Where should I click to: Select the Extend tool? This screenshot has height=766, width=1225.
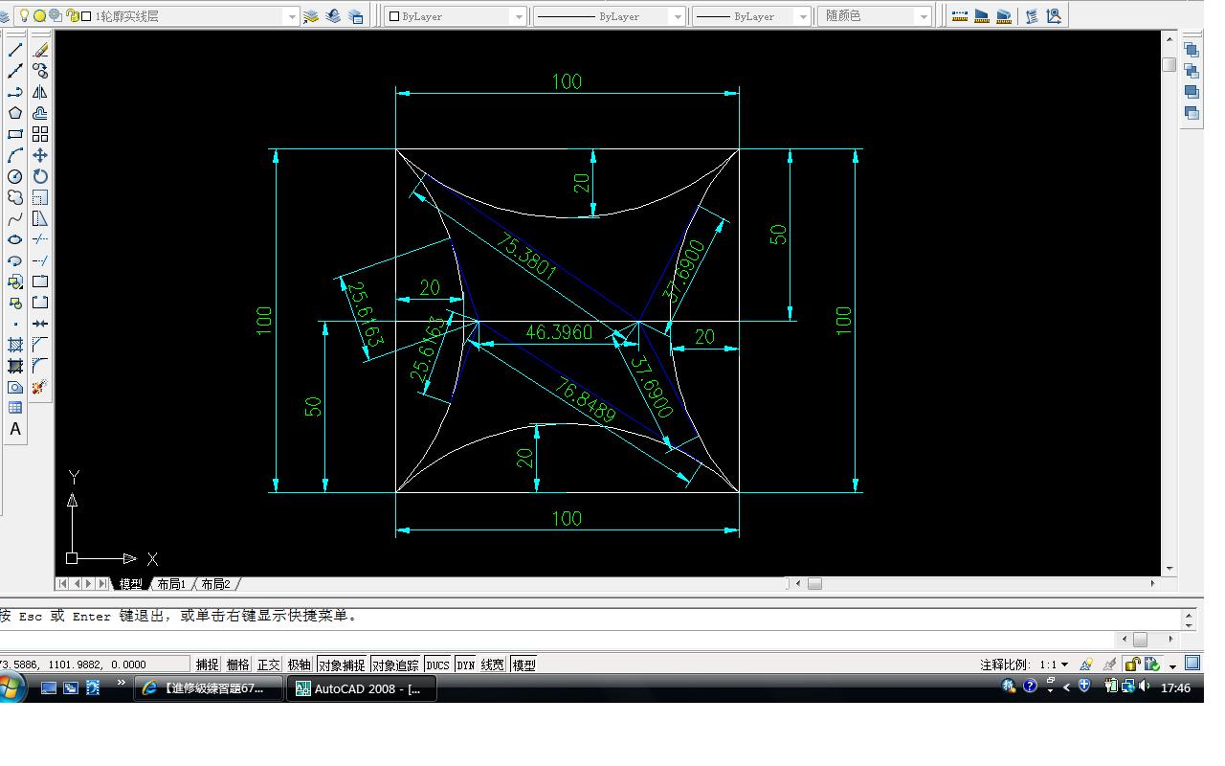coord(40,260)
